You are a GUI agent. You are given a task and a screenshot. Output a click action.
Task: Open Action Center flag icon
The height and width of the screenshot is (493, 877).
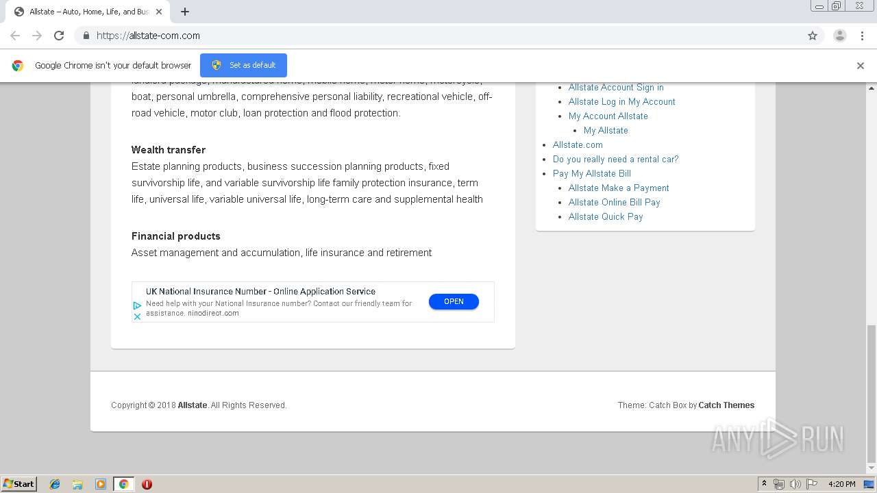[x=812, y=484]
